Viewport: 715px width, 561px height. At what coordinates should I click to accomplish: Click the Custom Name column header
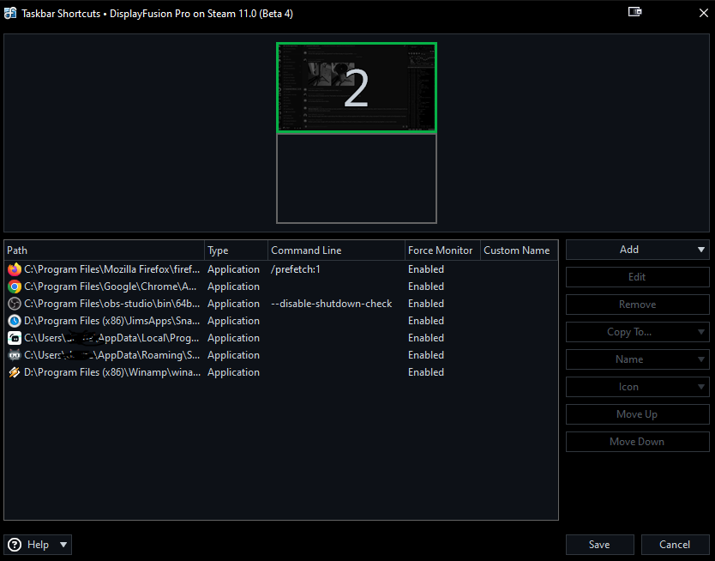[517, 250]
